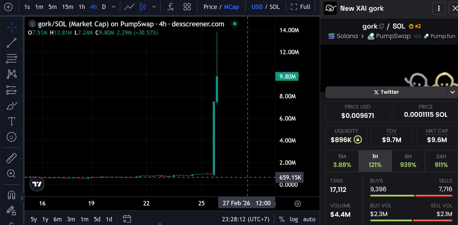Open the forecasting and measurement tools

click(11, 90)
